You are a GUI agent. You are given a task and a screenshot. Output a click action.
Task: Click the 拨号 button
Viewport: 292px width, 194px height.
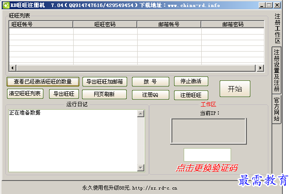[150, 82]
